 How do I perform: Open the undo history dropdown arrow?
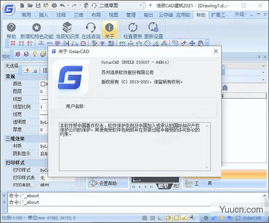coord(68,5)
